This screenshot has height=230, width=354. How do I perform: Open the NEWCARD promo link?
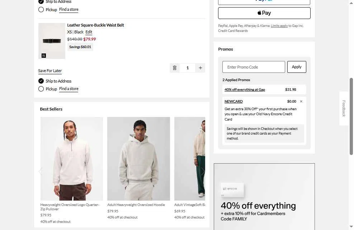tap(233, 102)
